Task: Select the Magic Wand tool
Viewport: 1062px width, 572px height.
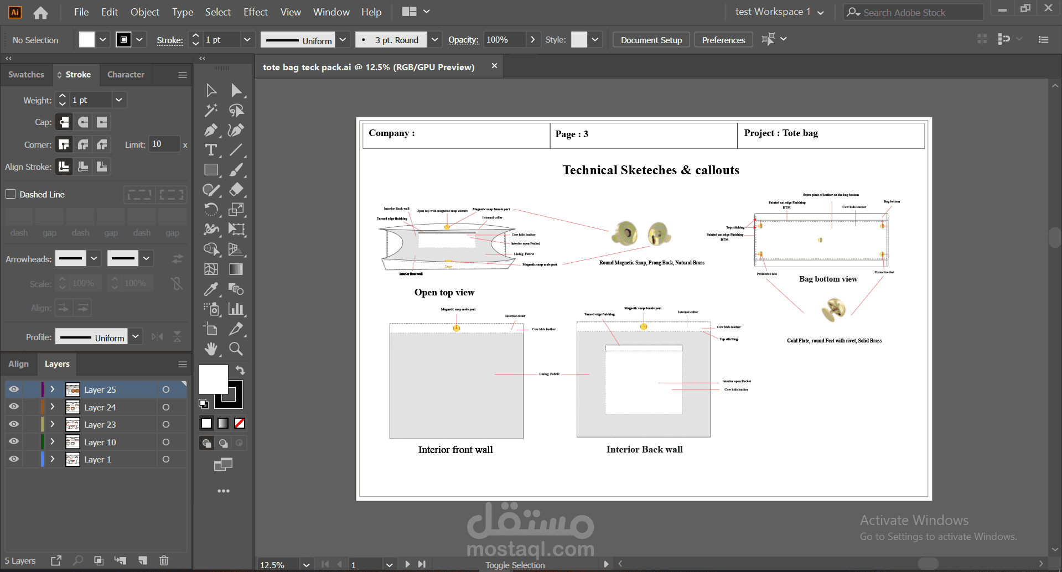Action: (211, 110)
